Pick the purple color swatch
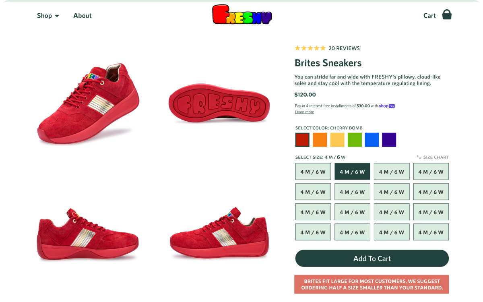 (389, 140)
